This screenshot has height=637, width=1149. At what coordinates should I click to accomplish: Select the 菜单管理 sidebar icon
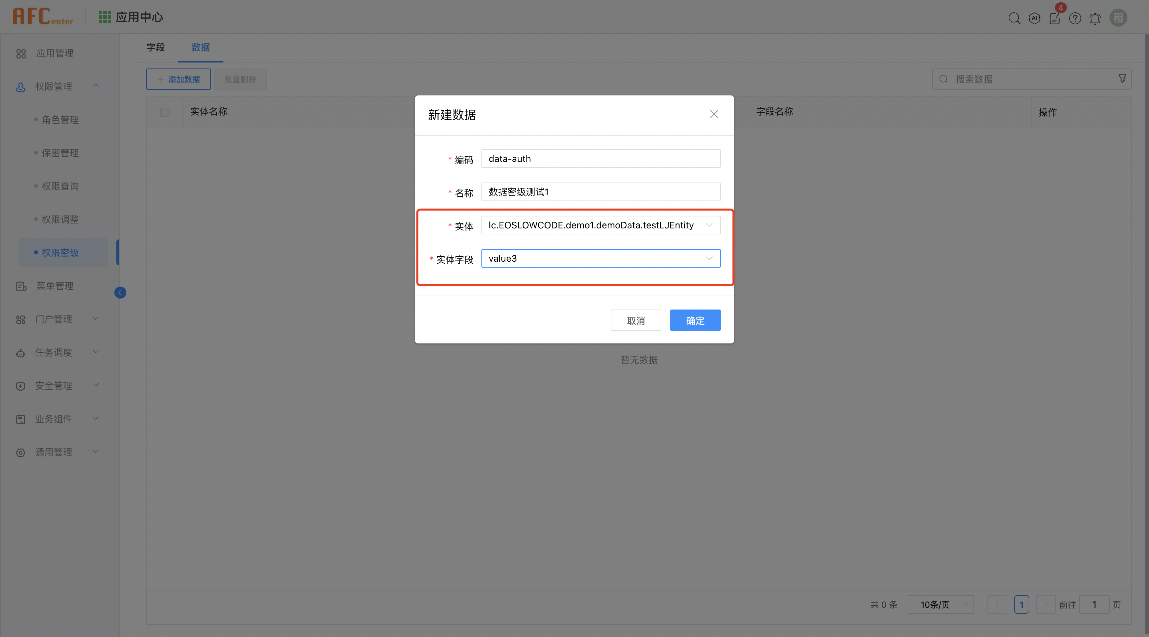pos(21,286)
